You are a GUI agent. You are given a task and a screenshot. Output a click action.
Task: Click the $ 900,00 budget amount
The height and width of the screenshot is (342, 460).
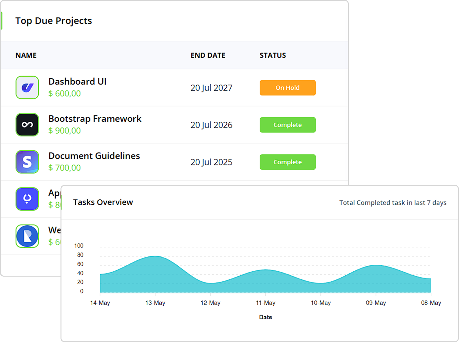coord(65,131)
